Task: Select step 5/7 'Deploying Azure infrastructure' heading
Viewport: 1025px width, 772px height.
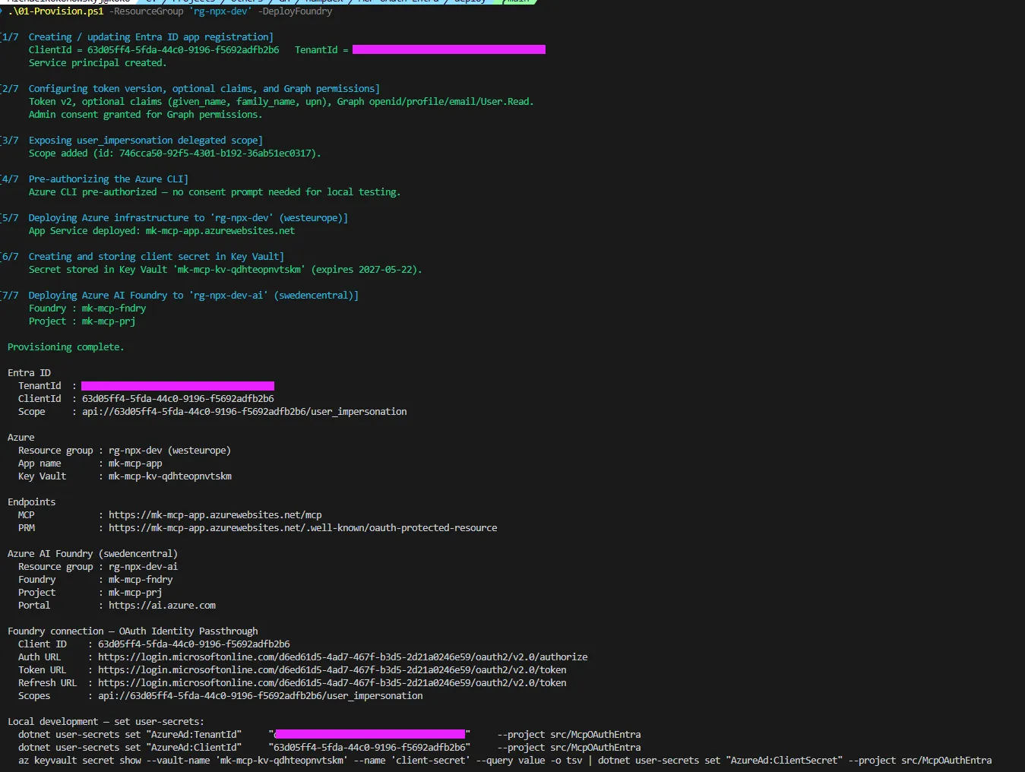Action: 175,218
